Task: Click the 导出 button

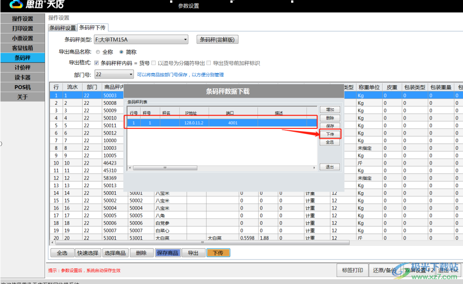Action: (193, 253)
